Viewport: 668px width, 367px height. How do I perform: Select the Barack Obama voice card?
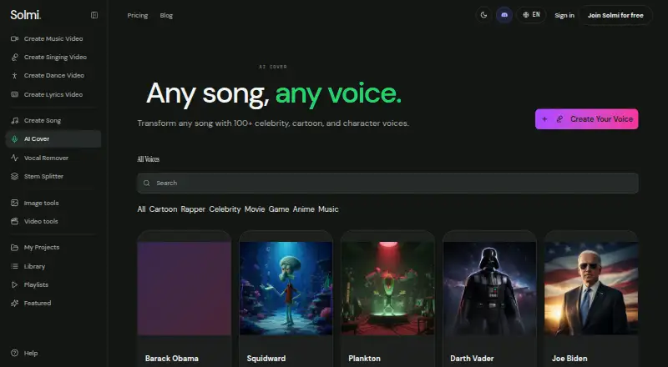[184, 299]
